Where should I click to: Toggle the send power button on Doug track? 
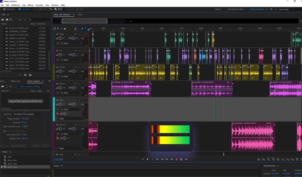click(58, 43)
